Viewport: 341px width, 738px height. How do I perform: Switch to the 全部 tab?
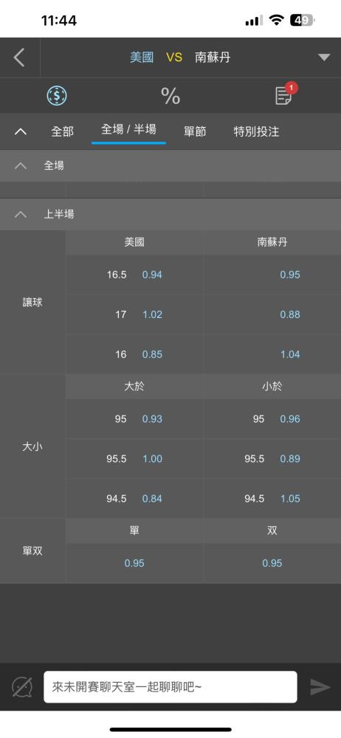62,131
